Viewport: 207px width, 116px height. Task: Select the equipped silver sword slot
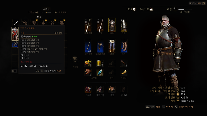pyautogui.click(x=100, y=25)
